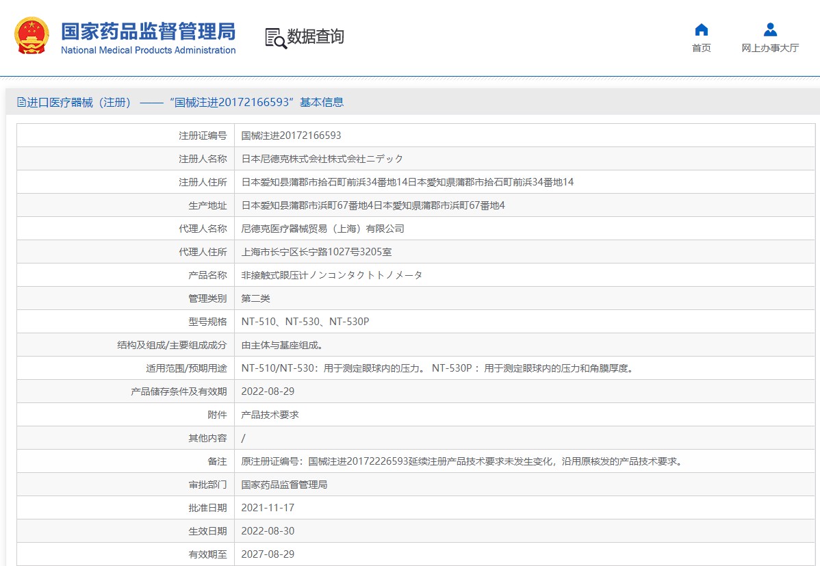
Task: Open the 数据查询 search icon
Action: (276, 38)
